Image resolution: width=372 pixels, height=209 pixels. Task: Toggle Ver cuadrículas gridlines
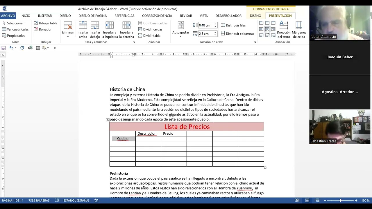tap(15, 29)
